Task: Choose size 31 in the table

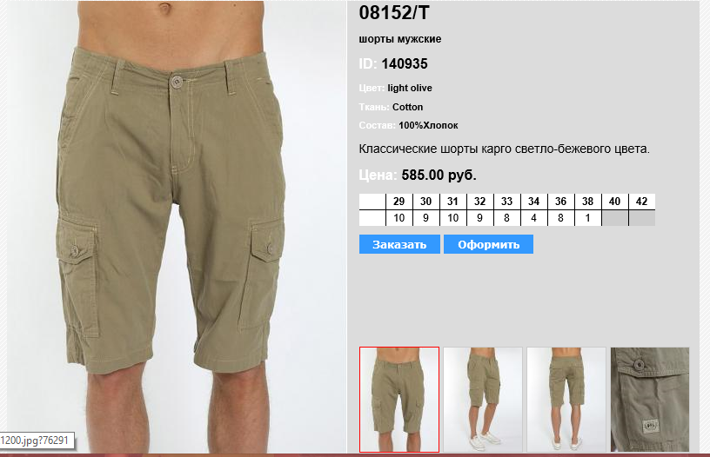Action: click(452, 202)
